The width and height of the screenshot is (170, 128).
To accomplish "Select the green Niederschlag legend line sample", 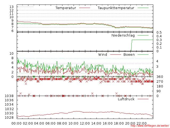I will pos(143,35).
